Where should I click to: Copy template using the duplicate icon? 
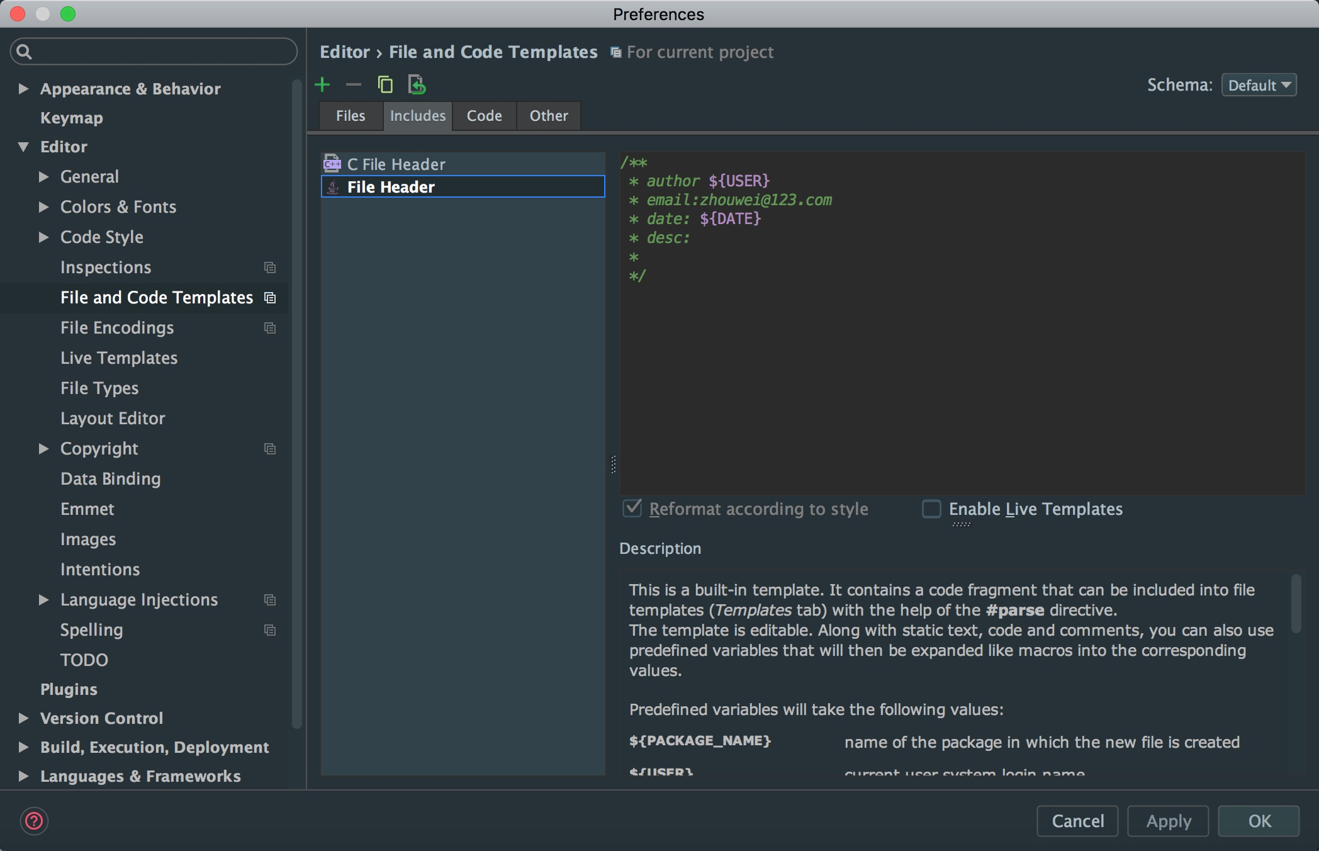pos(385,84)
